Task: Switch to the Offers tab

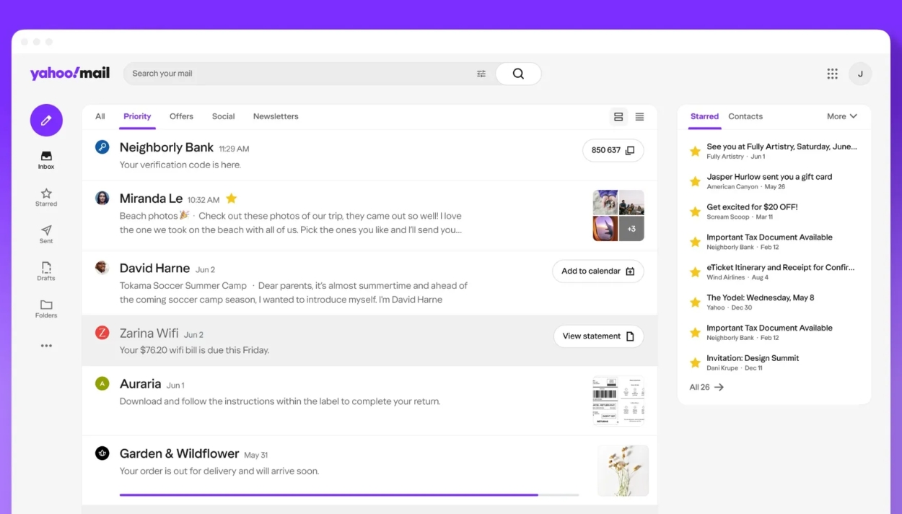Action: (x=181, y=116)
